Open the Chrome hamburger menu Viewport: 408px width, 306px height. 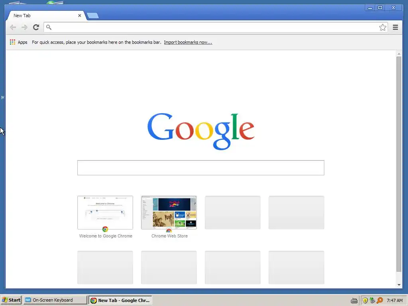(x=395, y=27)
